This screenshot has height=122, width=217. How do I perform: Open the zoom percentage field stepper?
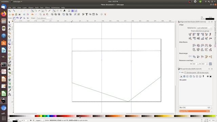pyautogui.click(x=216, y=121)
